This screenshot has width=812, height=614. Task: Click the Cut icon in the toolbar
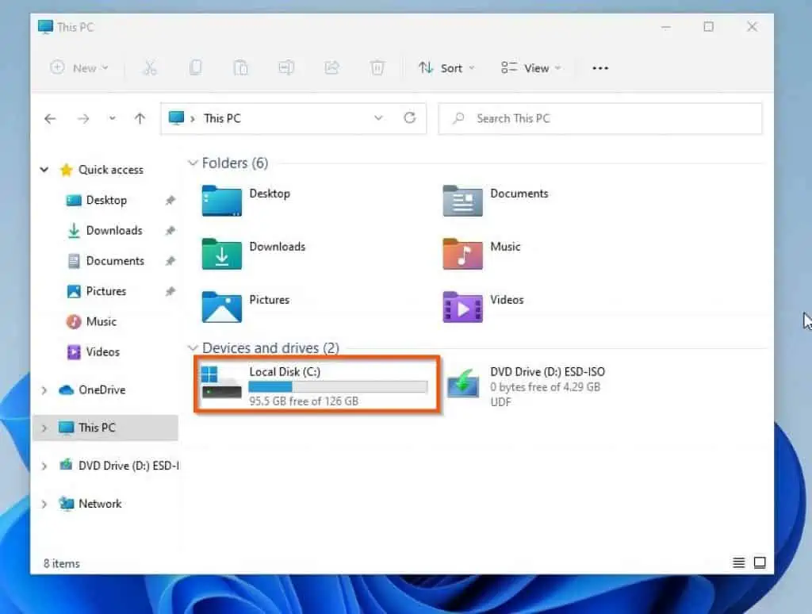150,67
